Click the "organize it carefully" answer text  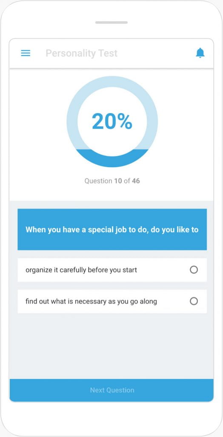[81, 270]
